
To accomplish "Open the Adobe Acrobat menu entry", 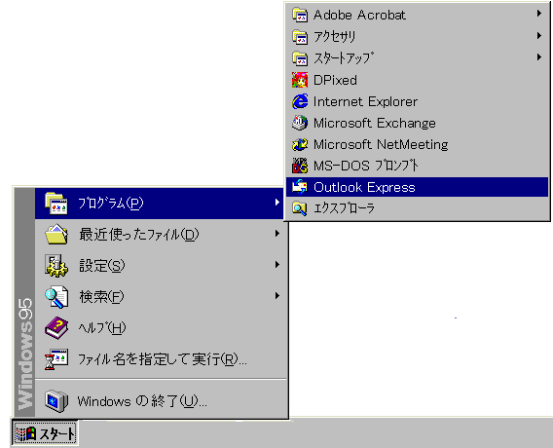I will coord(417,16).
